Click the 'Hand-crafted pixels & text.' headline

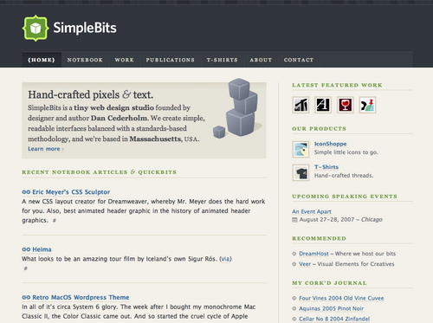[90, 94]
